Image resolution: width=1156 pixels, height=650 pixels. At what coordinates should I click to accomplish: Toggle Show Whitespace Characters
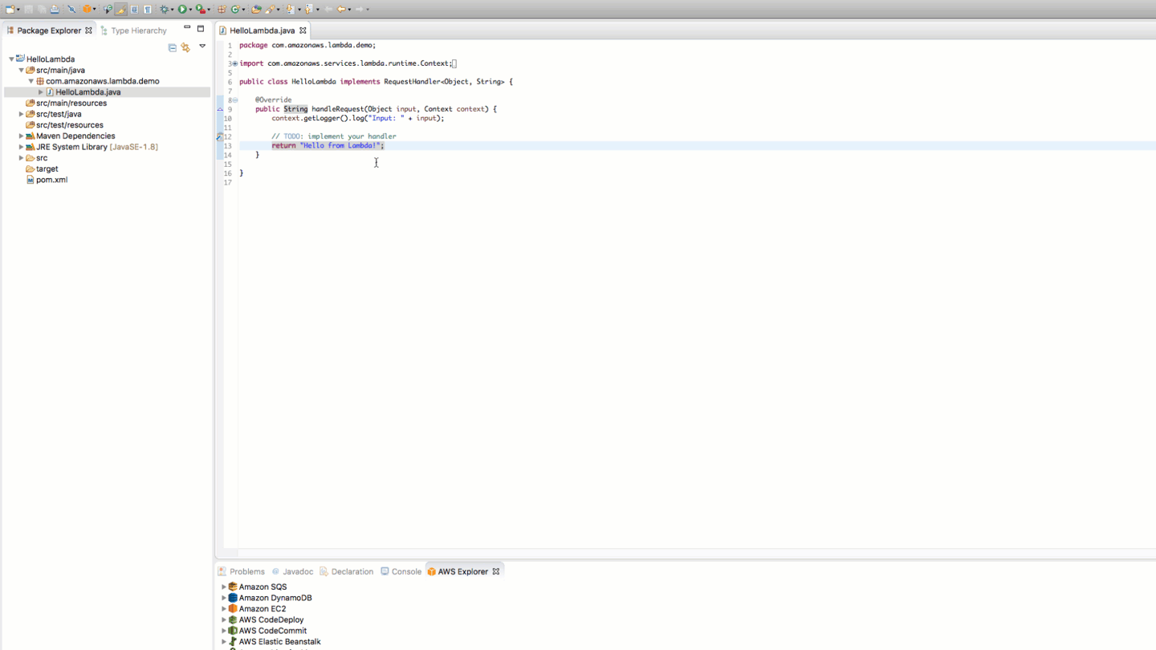[x=148, y=9]
